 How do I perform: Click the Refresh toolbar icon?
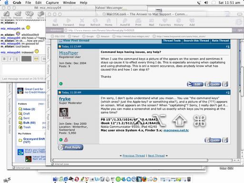95,22
